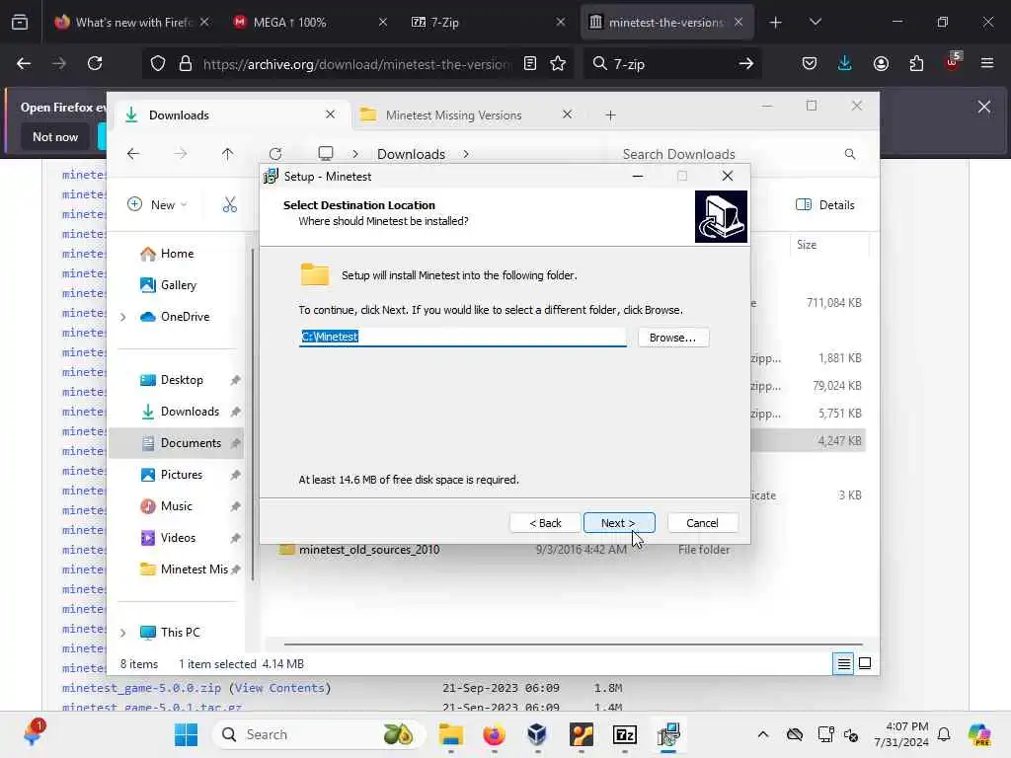Click Next in Minetest setup

pyautogui.click(x=619, y=523)
